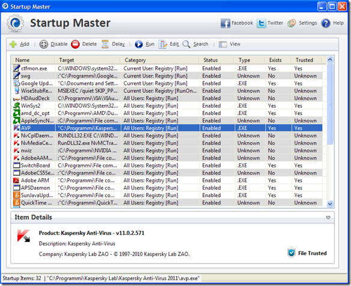Select the AdobeAAM... entry name
This screenshot has height=286, width=351.
click(37, 158)
